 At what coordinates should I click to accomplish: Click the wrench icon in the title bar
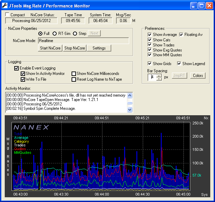[4, 6]
